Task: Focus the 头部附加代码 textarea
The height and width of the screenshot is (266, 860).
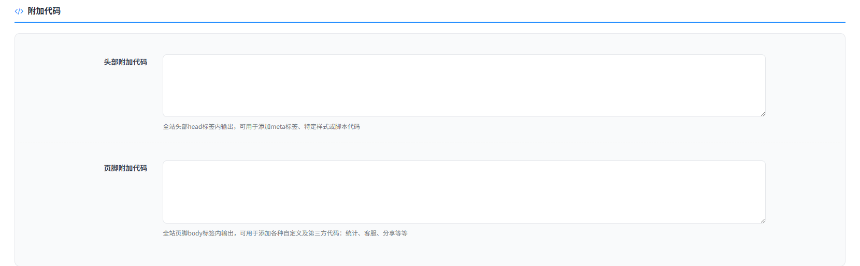Action: pos(464,86)
